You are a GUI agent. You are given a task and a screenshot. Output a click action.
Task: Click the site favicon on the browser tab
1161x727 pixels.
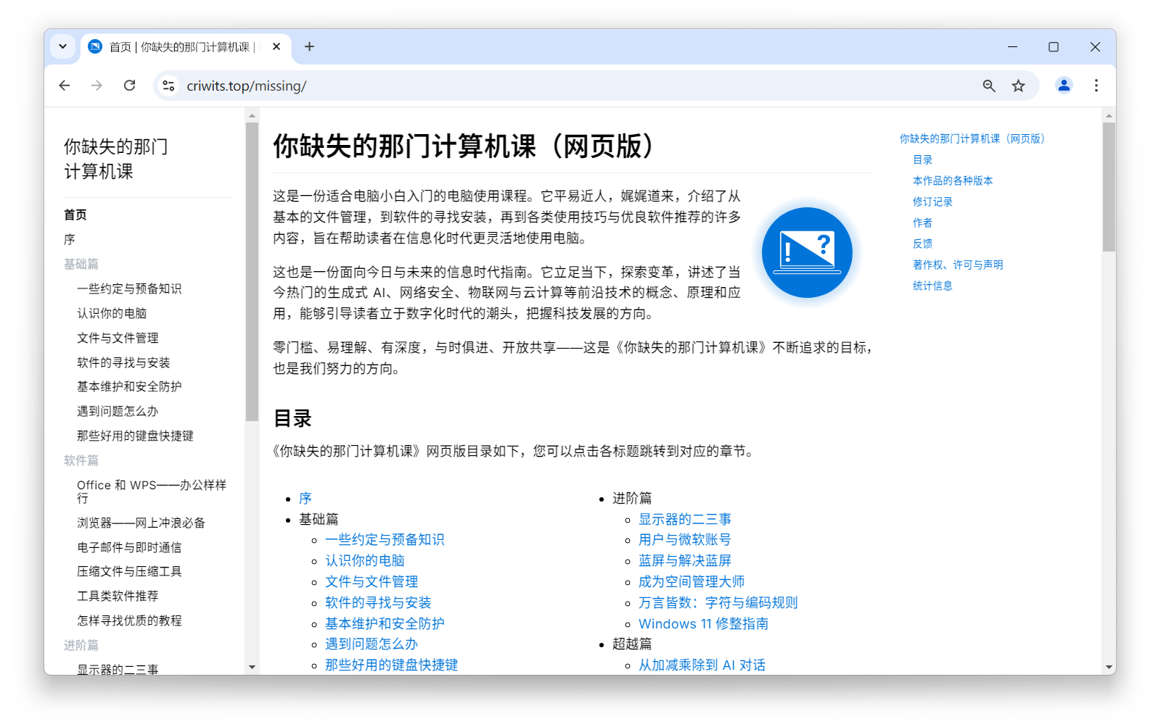[x=94, y=46]
